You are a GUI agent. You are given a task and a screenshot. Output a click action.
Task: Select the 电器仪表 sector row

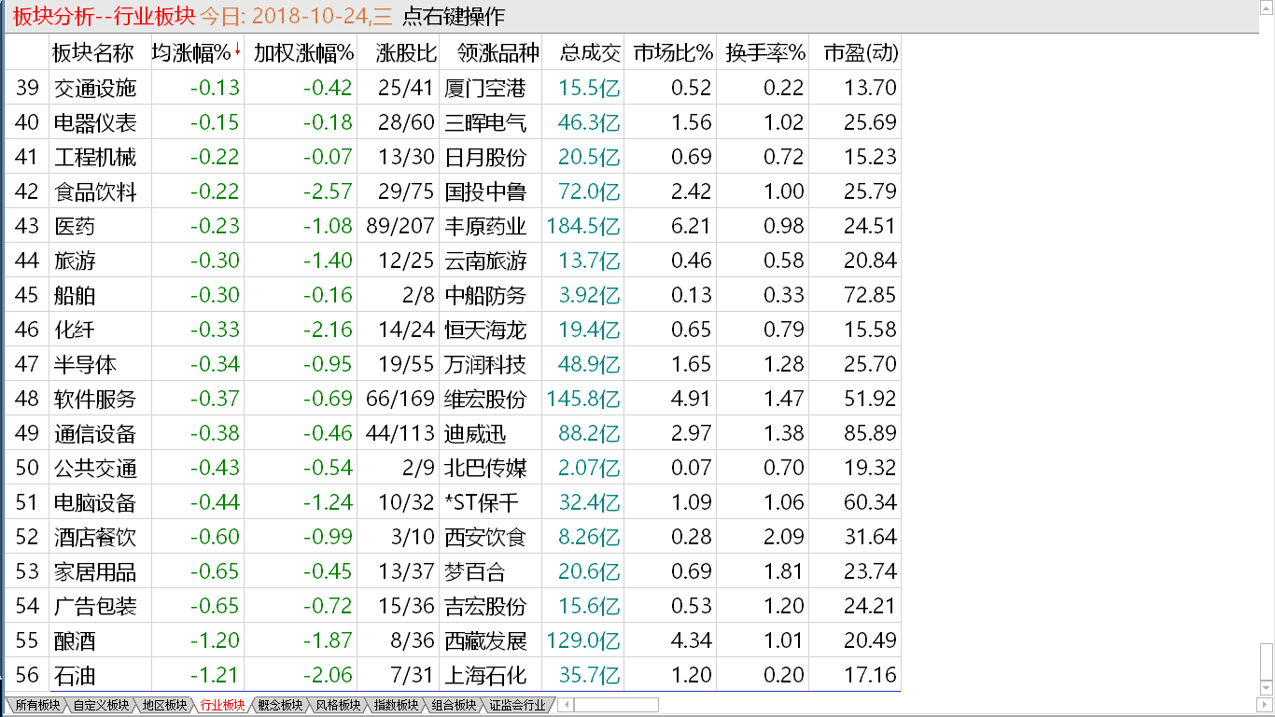tap(452, 122)
